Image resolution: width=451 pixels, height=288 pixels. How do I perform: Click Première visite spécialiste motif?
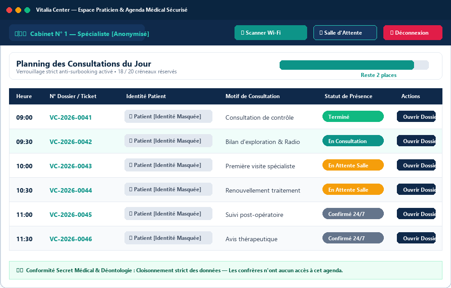pos(260,166)
